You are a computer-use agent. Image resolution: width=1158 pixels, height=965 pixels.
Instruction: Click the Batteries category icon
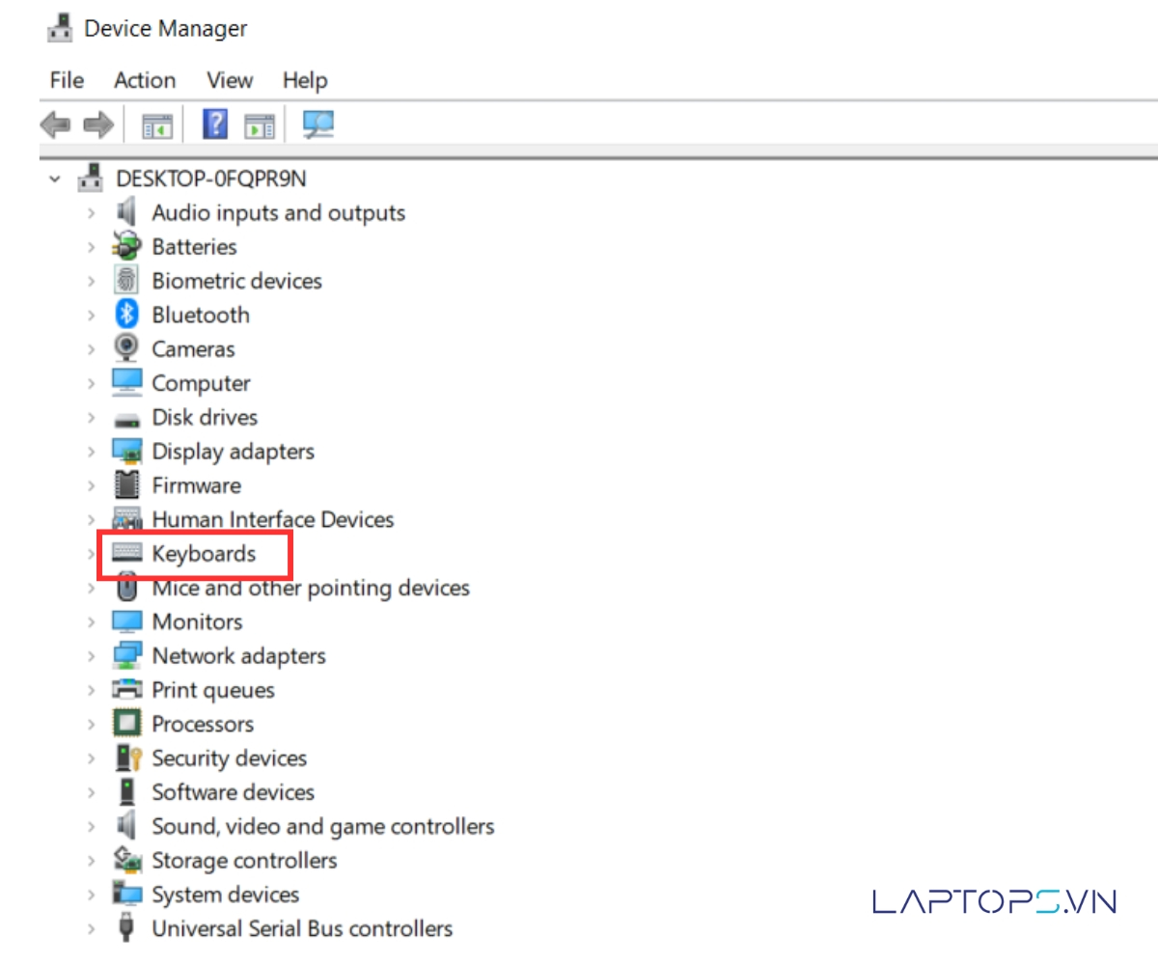pos(127,246)
